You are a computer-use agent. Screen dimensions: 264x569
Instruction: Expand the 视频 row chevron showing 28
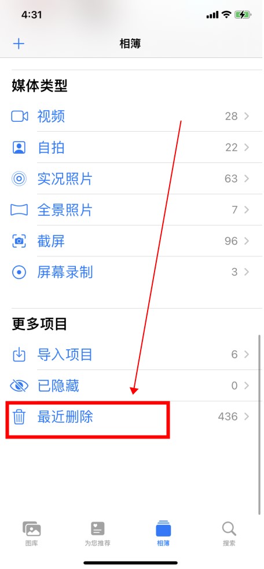[247, 117]
